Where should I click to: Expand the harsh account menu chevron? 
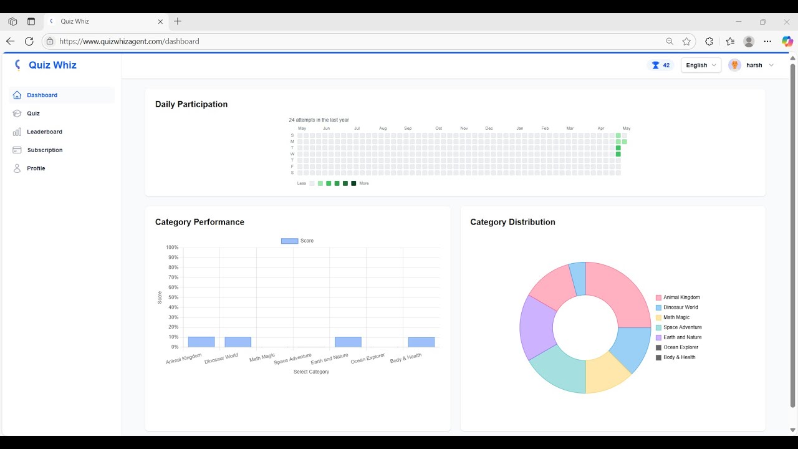click(771, 65)
